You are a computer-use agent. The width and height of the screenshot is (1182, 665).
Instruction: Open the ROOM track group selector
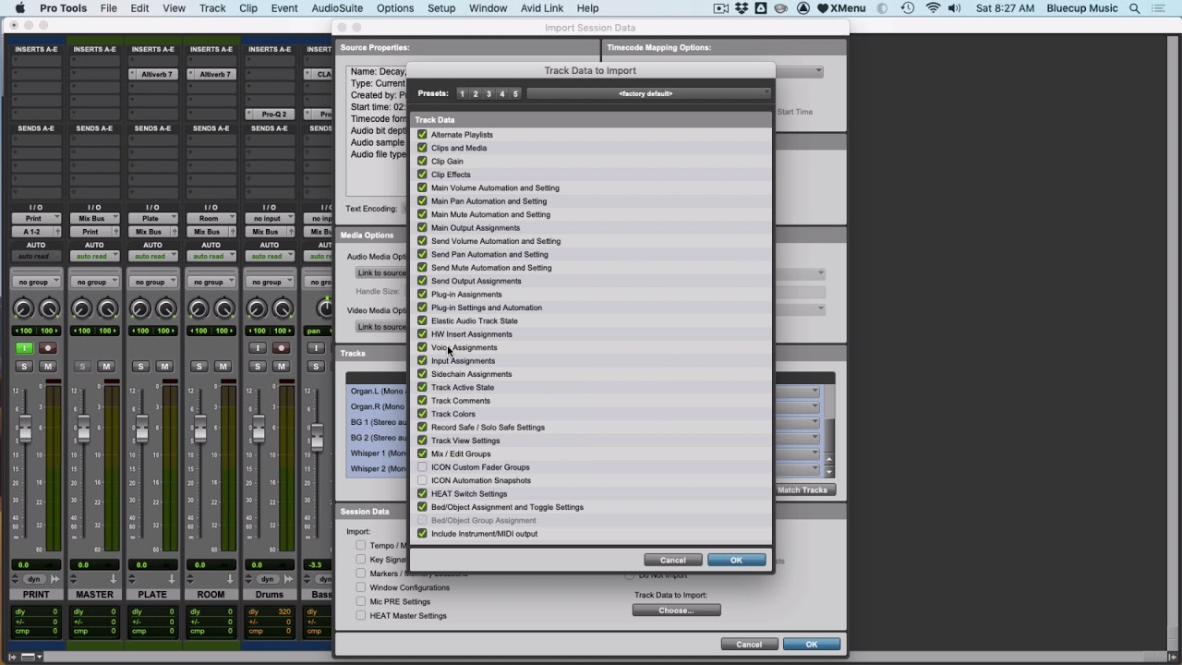pos(211,282)
